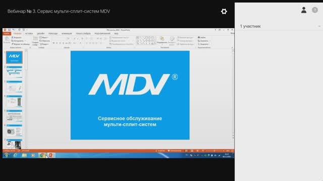Open Internet Explorer from the taskbar

(x=16, y=155)
